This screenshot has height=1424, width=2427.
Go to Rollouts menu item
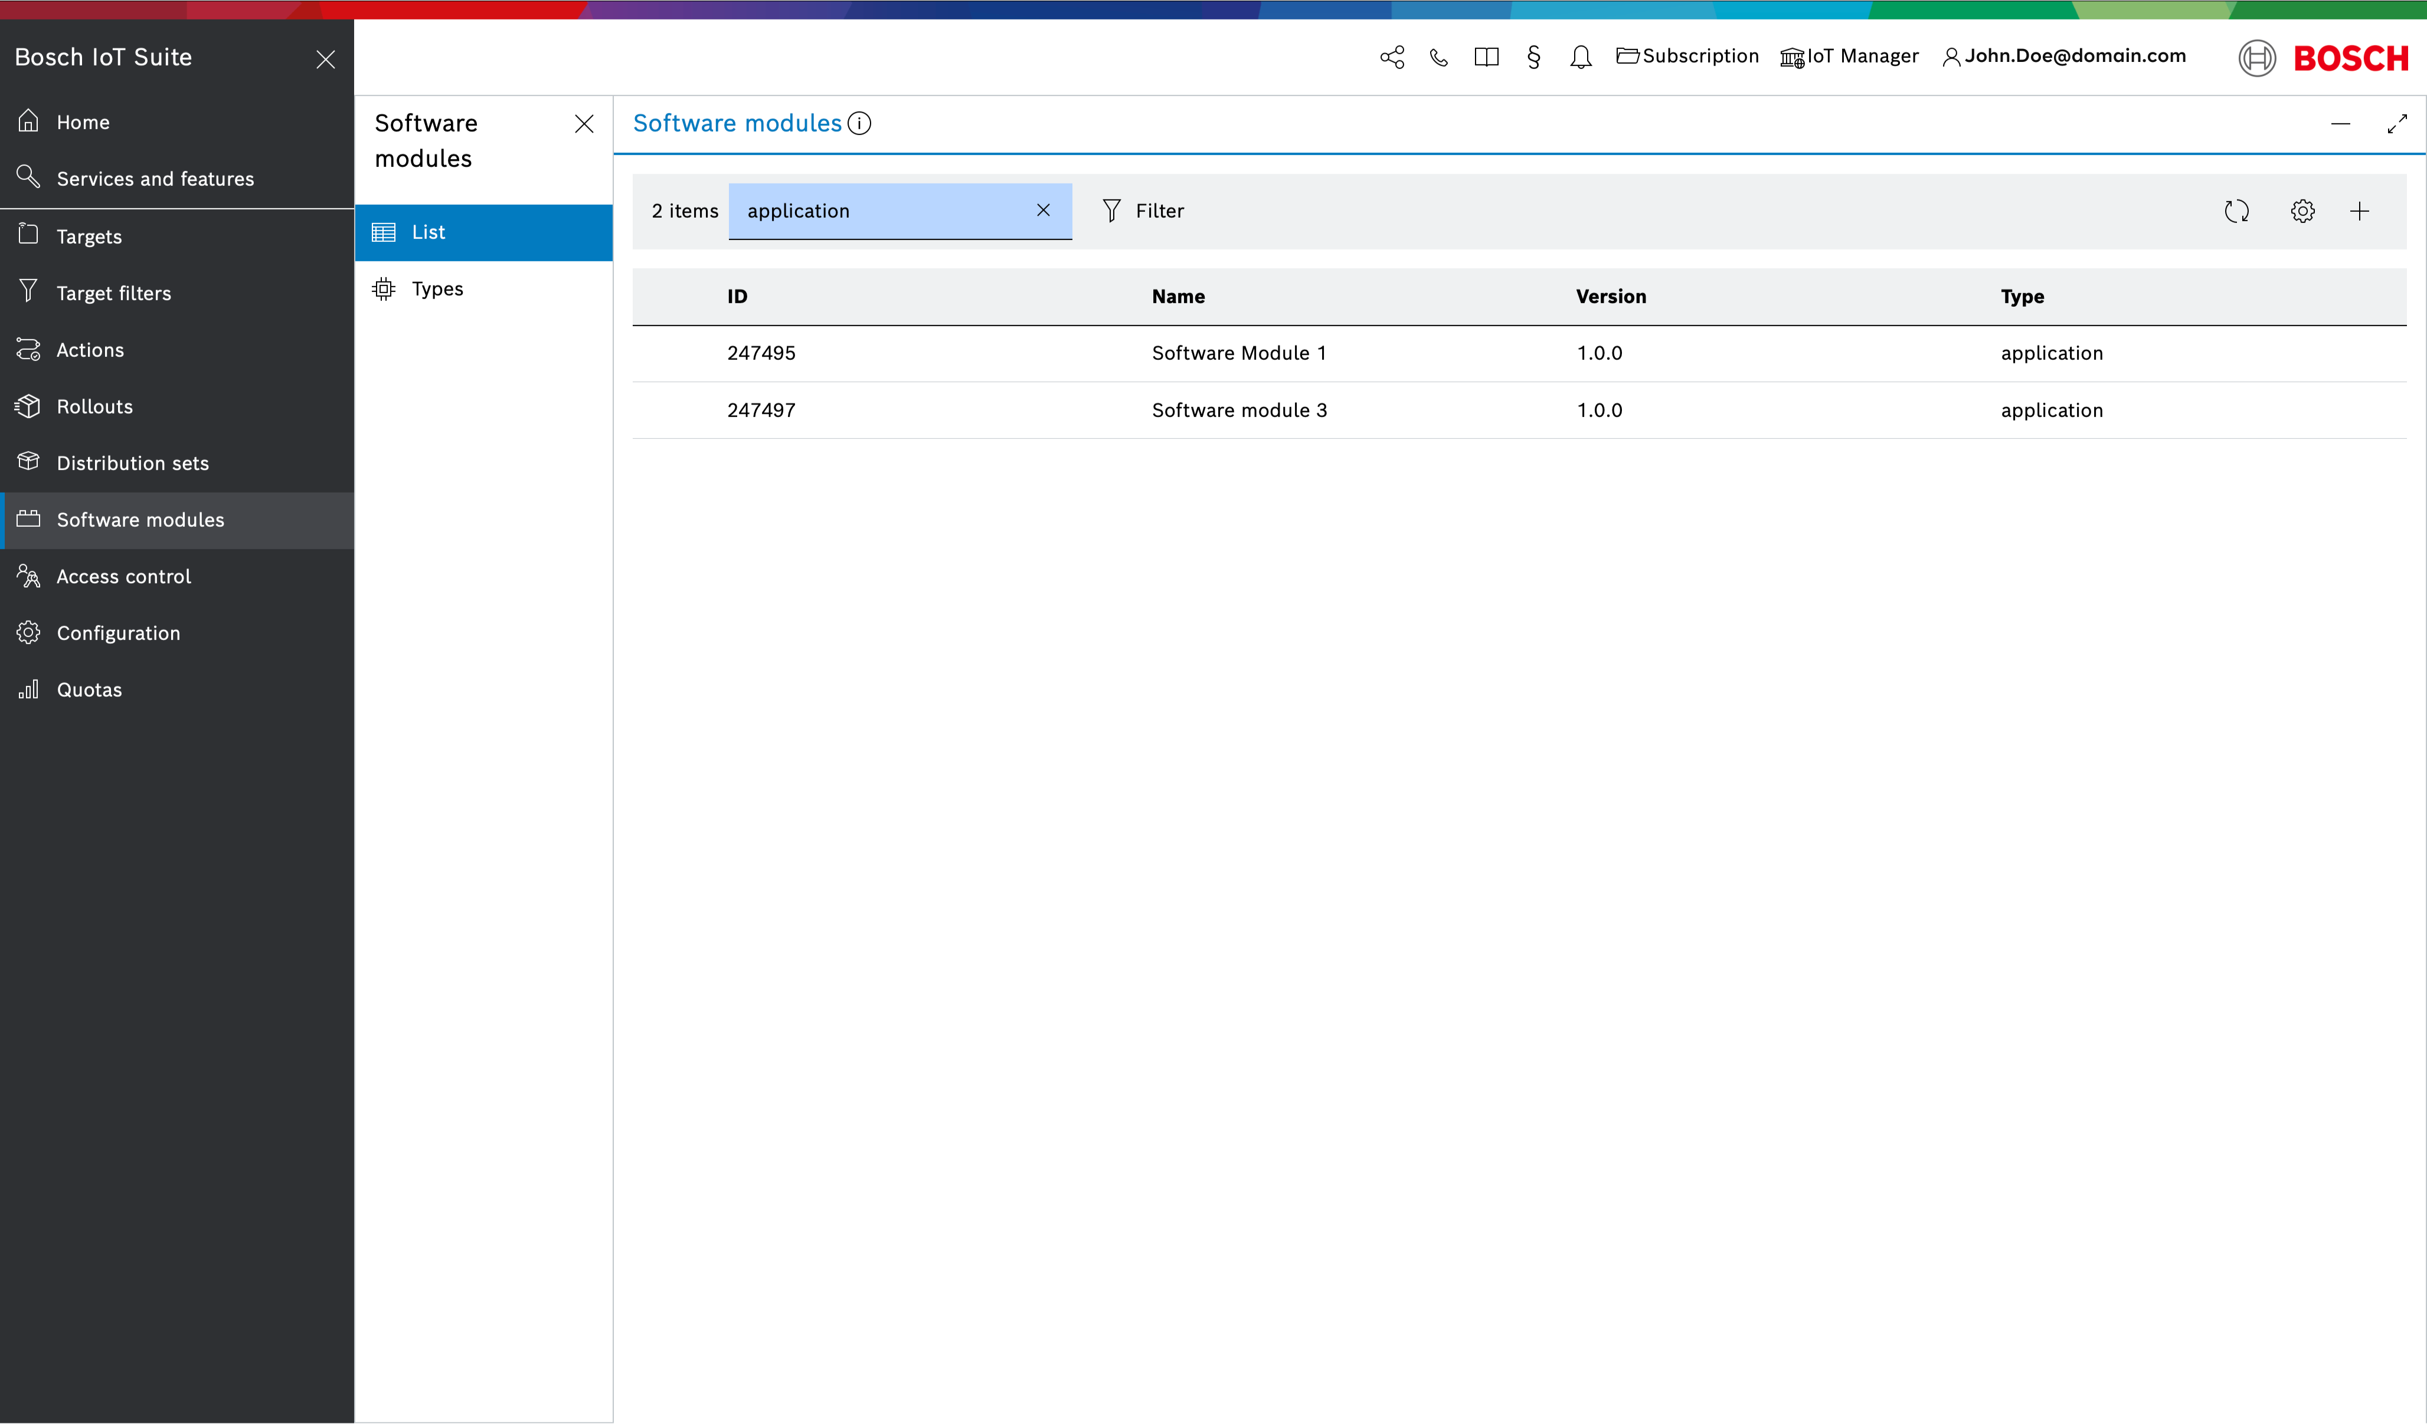(x=94, y=406)
